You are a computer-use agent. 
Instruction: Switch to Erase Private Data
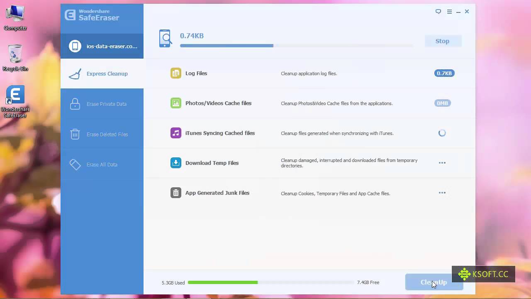(102, 104)
